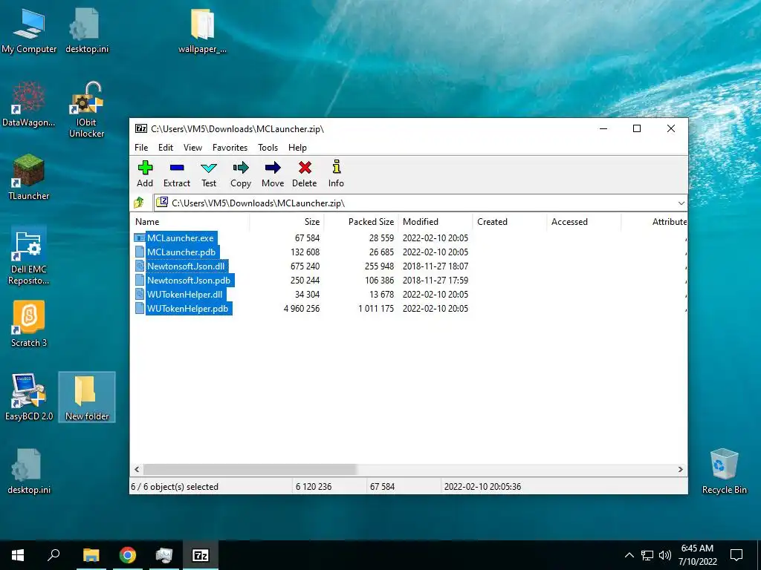Open the View menu
Viewport: 761px width, 570px height.
point(192,148)
